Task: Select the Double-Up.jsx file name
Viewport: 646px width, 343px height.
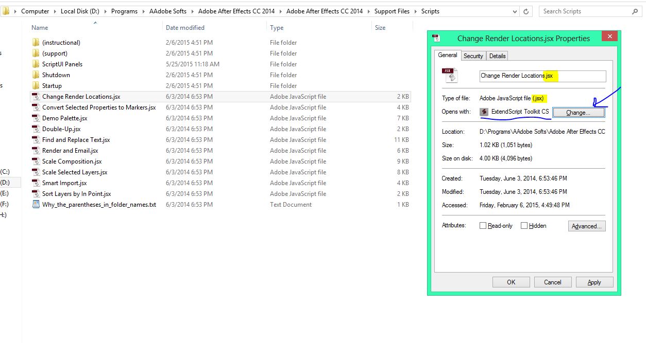Action: (x=61, y=129)
